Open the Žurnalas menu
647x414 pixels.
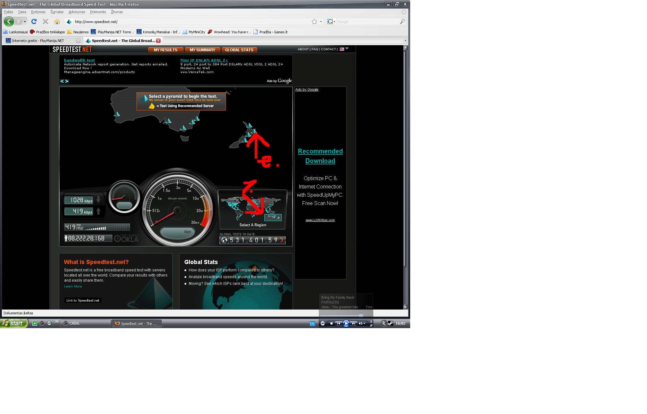coord(57,12)
